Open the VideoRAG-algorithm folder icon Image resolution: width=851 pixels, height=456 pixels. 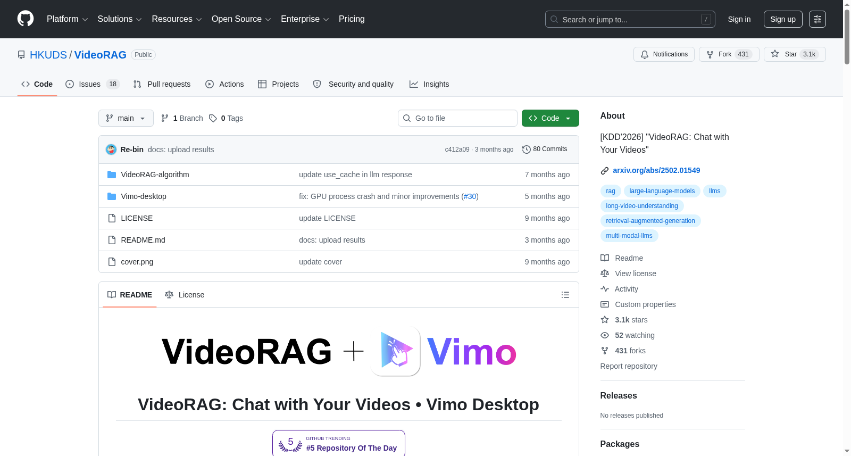click(112, 175)
